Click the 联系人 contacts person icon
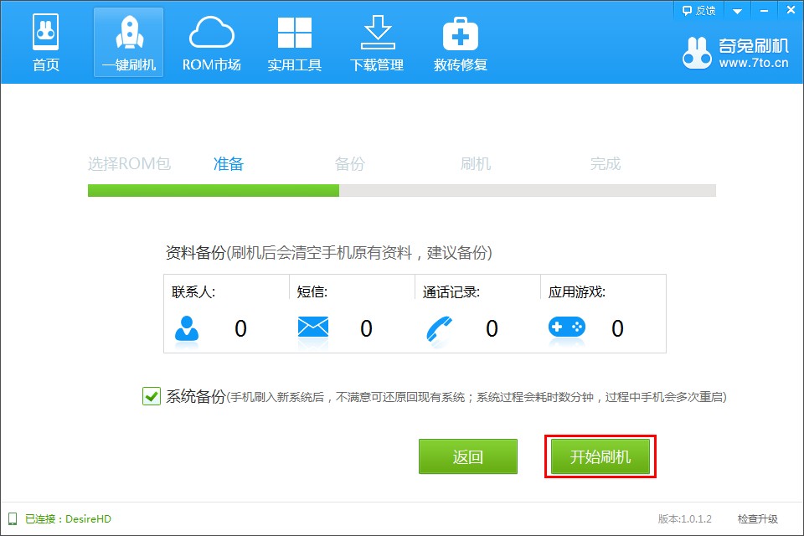Viewport: 804px width, 536px height. click(x=187, y=328)
